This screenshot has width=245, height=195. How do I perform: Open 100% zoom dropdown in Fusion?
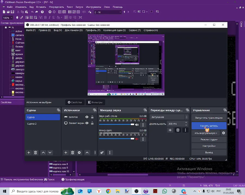(x=8, y=18)
